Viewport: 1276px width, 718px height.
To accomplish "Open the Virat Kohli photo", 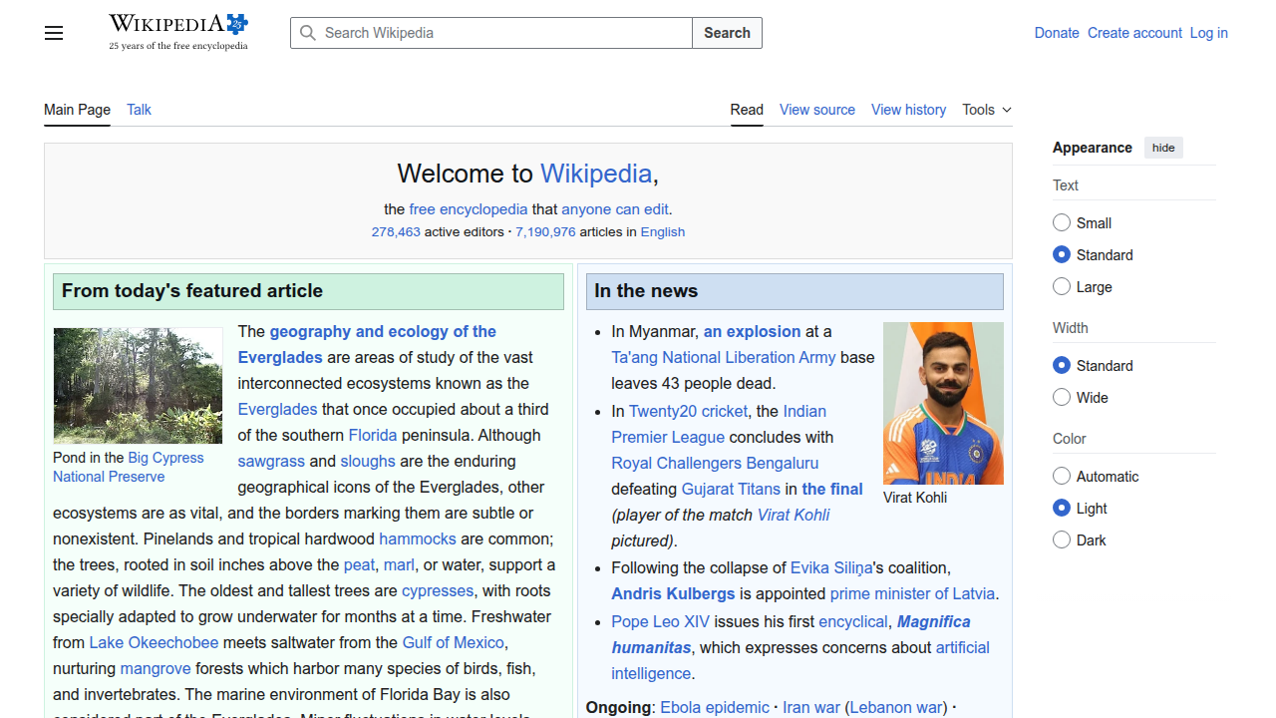I will tap(943, 403).
